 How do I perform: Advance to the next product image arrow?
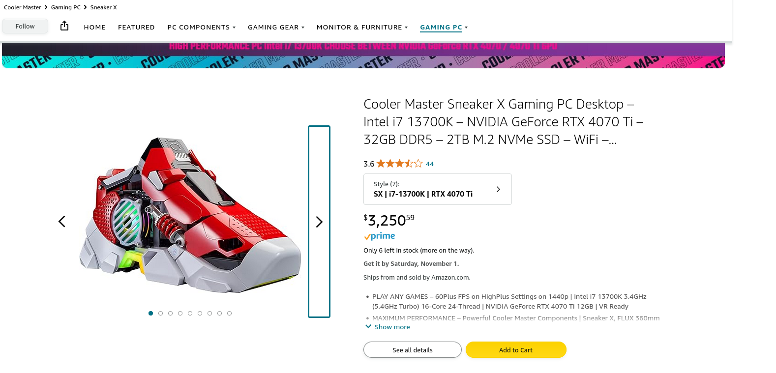319,222
